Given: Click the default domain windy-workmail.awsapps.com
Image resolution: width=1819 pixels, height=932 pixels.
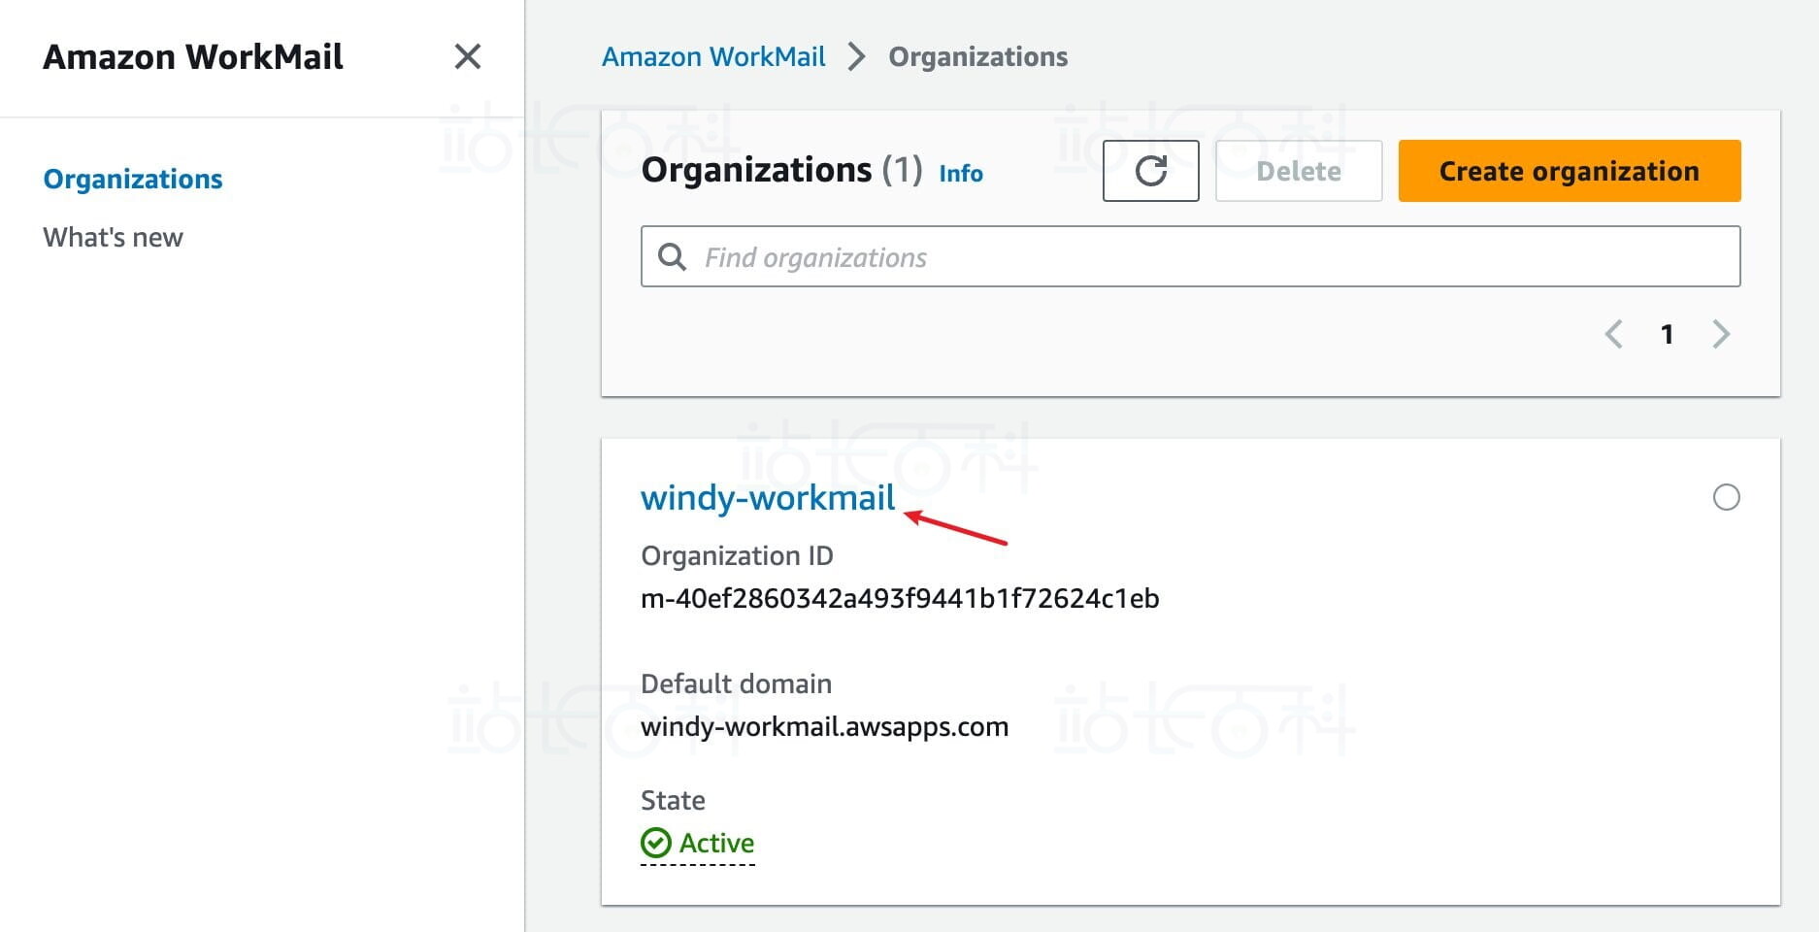Looking at the screenshot, I should pos(824,726).
